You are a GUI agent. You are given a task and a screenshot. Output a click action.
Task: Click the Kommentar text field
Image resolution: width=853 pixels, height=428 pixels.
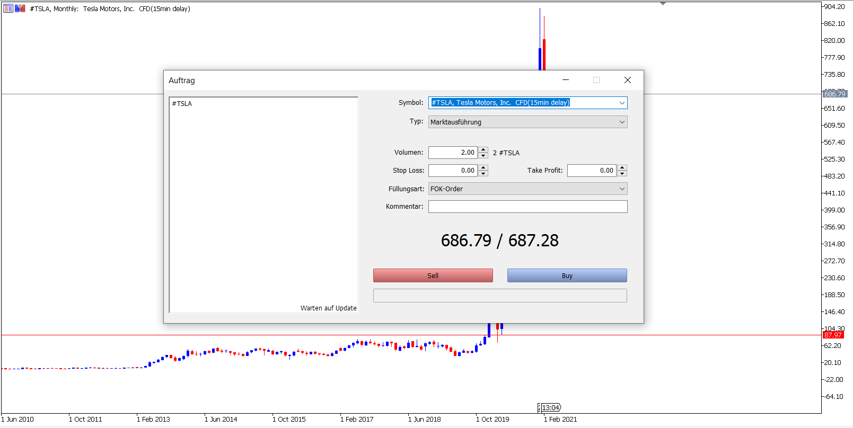pos(527,207)
